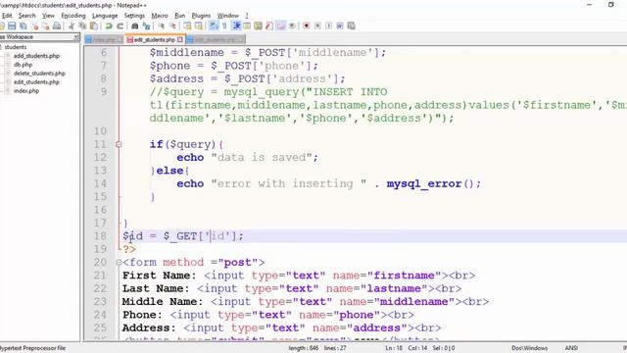
Task: Open the Replace dialog icon
Action: pyautogui.click(x=146, y=26)
